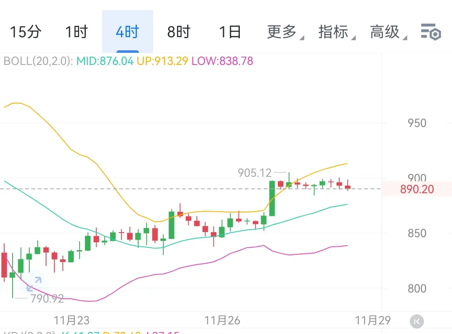
Task: Click the 905.12 high price marker
Action: click(254, 173)
